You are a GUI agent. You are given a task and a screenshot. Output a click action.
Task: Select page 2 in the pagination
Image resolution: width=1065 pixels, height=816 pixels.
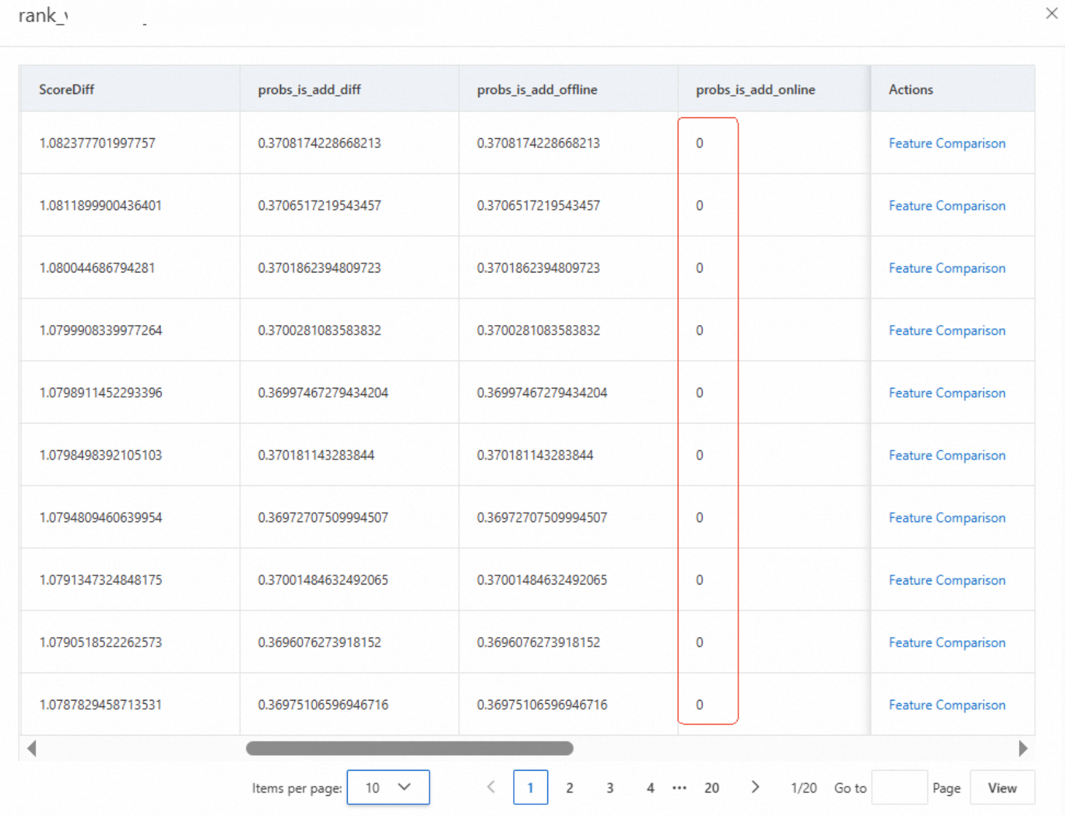(569, 788)
